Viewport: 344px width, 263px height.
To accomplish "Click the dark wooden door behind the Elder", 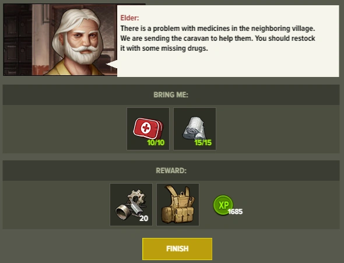I will pos(17,40).
